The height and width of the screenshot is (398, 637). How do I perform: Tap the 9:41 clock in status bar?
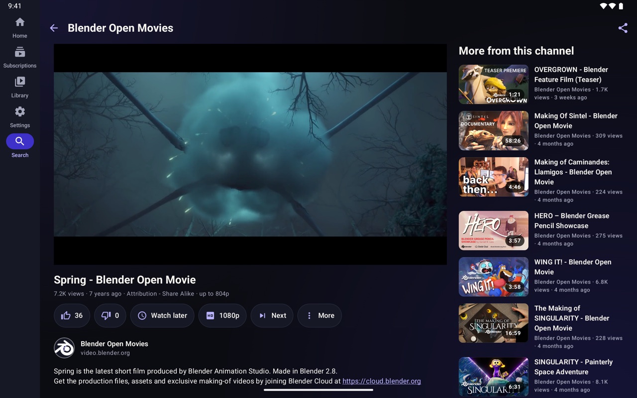[15, 6]
